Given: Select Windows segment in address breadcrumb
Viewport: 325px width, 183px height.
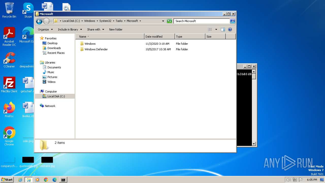Looking at the screenshot, I should tap(90, 21).
